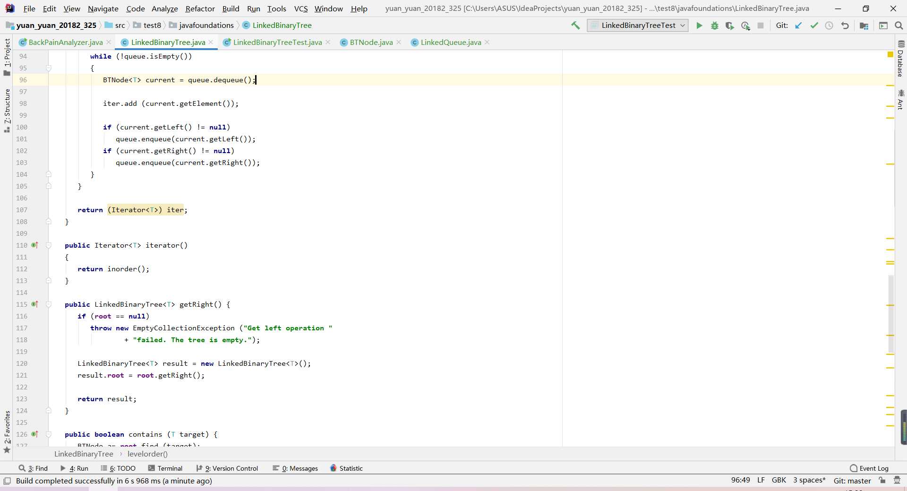Collapse the getRight() method fold marker line 115

click(49, 304)
